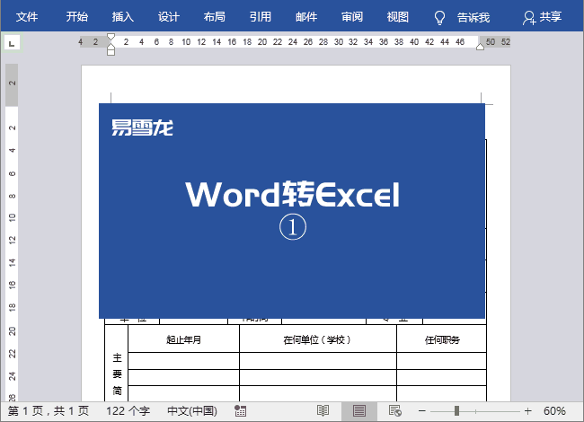Open the 布局 ribbon tab
This screenshot has width=584, height=422.
tap(215, 17)
